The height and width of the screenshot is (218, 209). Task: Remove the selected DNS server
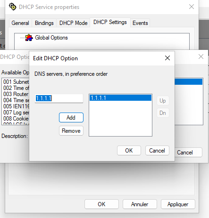[x=71, y=131]
